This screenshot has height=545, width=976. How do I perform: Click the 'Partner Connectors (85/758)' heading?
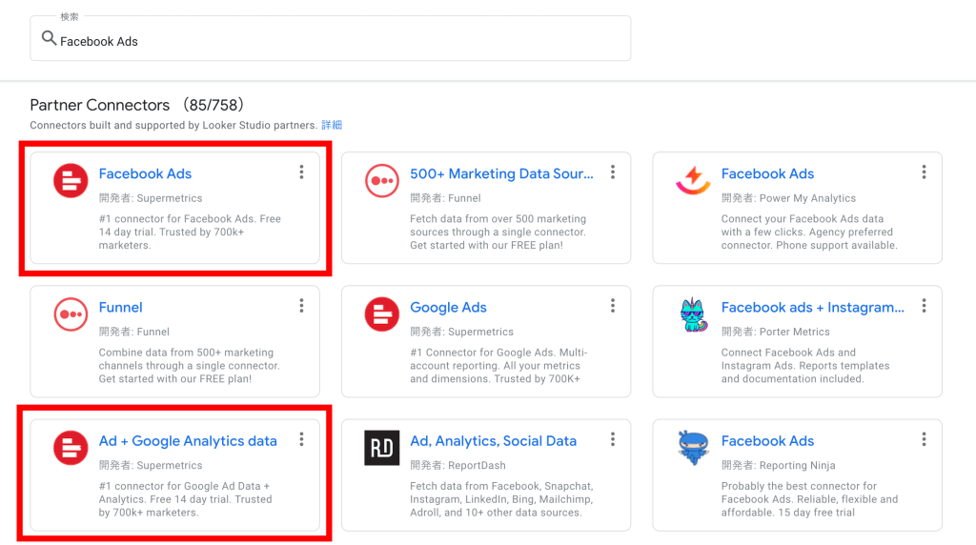tap(137, 105)
